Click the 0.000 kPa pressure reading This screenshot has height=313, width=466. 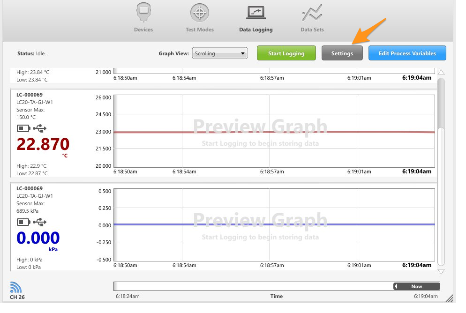coord(38,238)
